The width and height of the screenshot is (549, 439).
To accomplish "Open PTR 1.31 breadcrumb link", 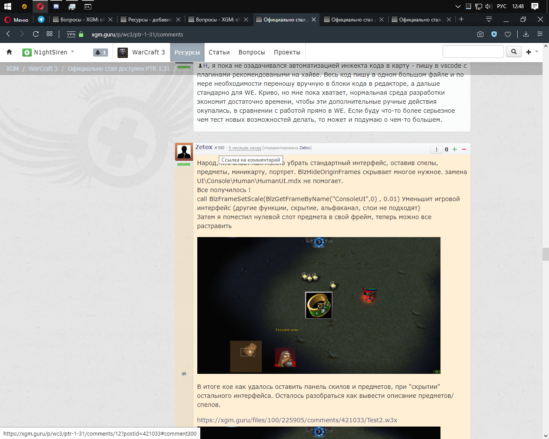I will click(x=119, y=69).
